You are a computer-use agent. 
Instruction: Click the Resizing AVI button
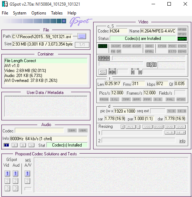[130, 127]
